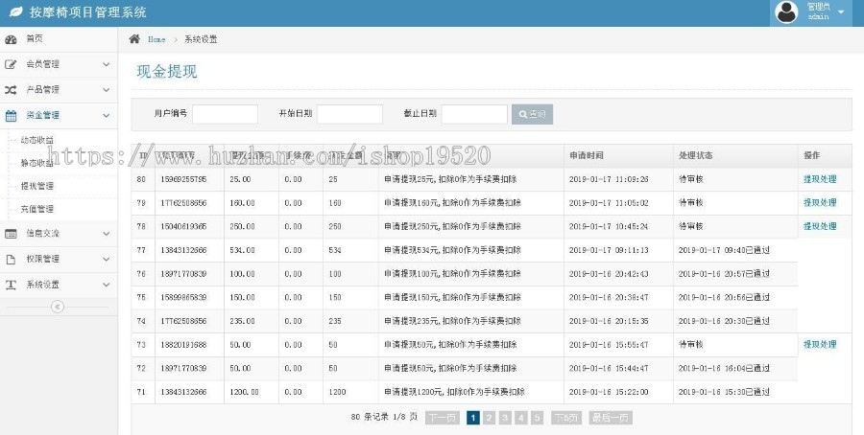Expand the 产品管理 menu chevron

point(107,90)
